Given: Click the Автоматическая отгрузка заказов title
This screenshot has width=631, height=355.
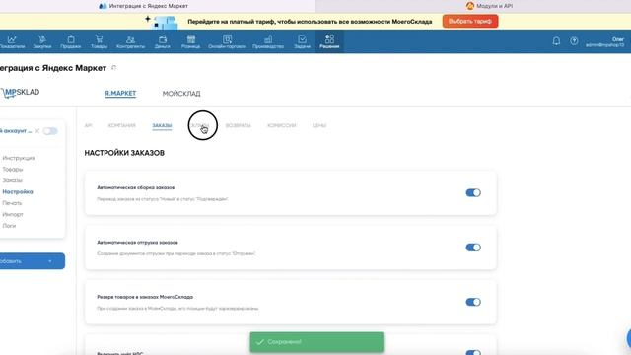Looking at the screenshot, I should pos(137,243).
